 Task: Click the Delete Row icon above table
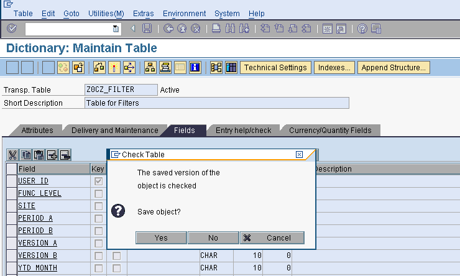65,155
